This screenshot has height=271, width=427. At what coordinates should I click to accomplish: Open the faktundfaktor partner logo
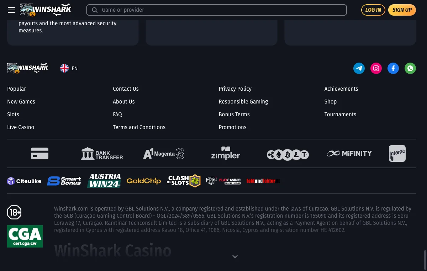263,181
